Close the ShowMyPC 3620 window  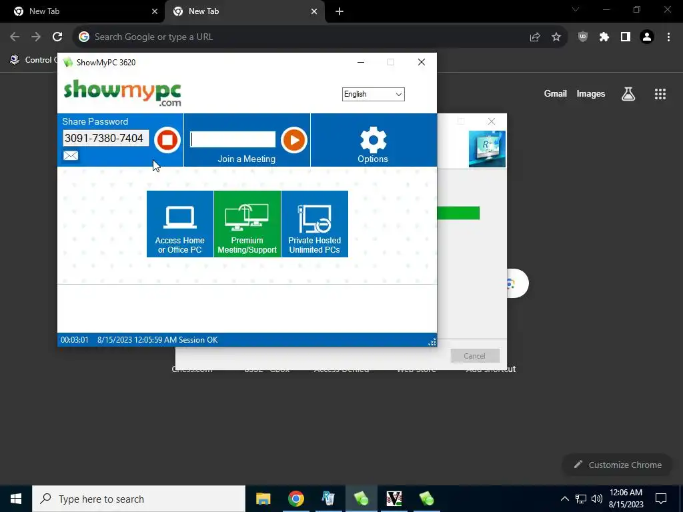(422, 62)
